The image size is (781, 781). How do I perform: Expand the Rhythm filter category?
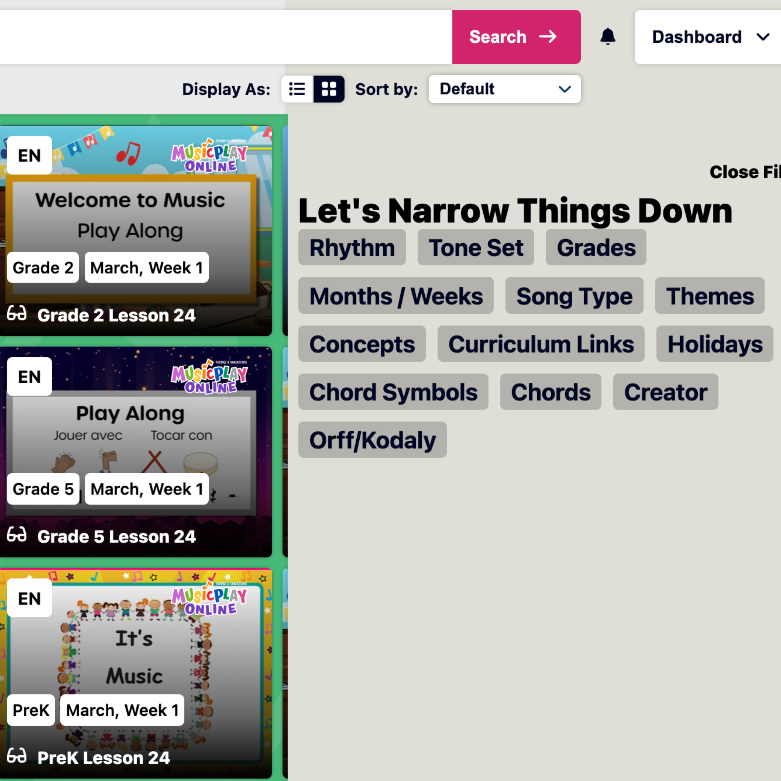(352, 247)
